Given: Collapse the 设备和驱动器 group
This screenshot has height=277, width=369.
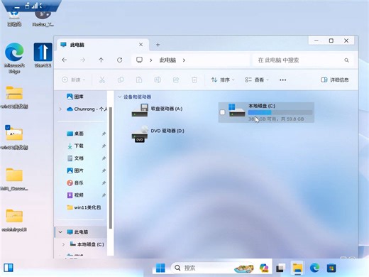Looking at the screenshot, I should pyautogui.click(x=120, y=97).
